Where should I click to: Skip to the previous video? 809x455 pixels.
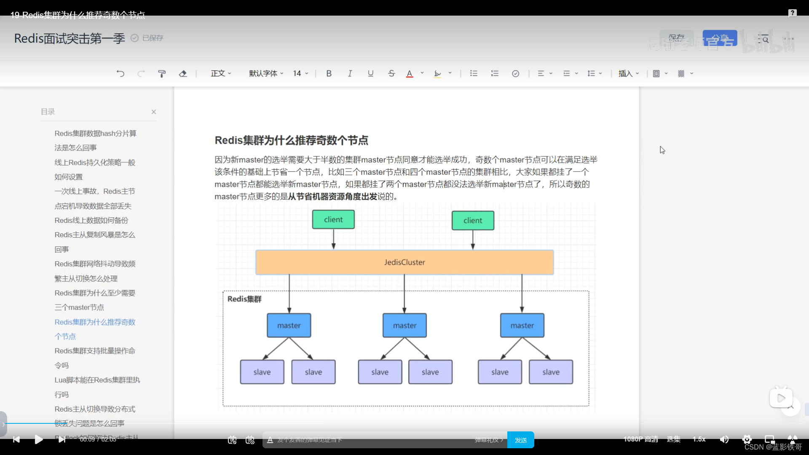pos(16,439)
